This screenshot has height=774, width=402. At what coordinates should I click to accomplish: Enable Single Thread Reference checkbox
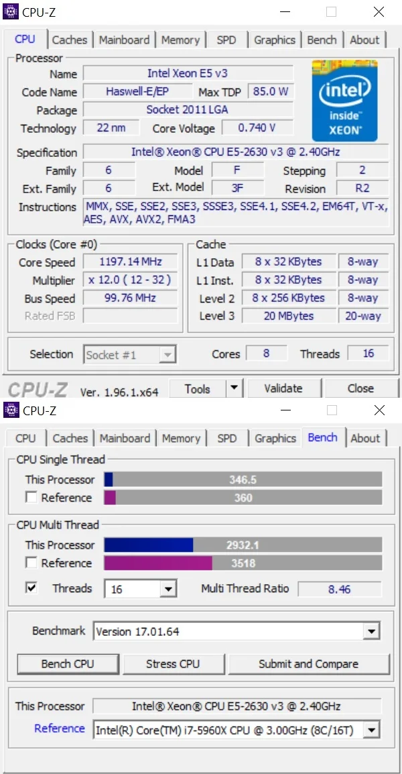[x=31, y=498]
